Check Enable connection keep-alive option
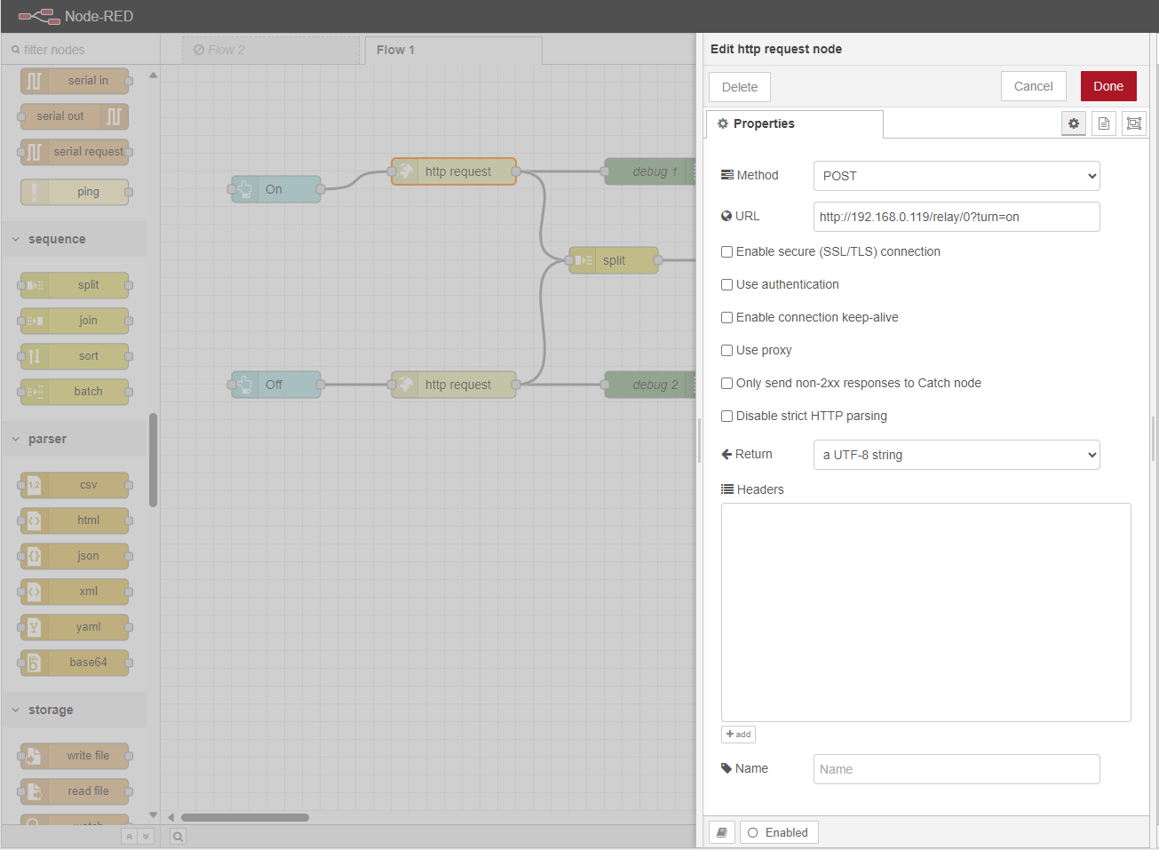1159x850 pixels. pyautogui.click(x=726, y=317)
